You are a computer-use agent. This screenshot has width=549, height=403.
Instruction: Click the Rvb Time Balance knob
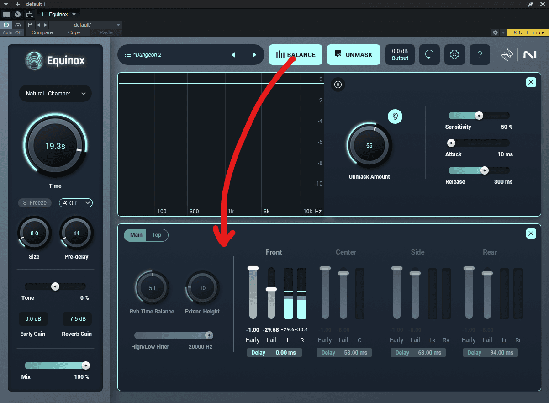pyautogui.click(x=152, y=288)
